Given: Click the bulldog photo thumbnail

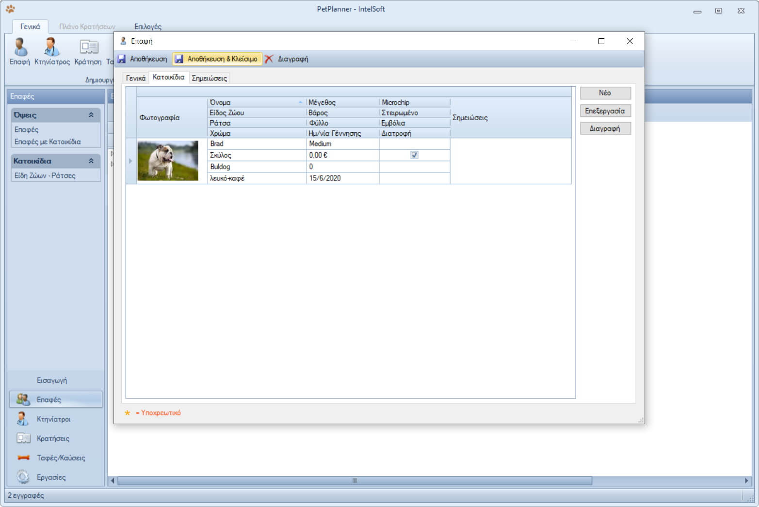Looking at the screenshot, I should coord(168,161).
